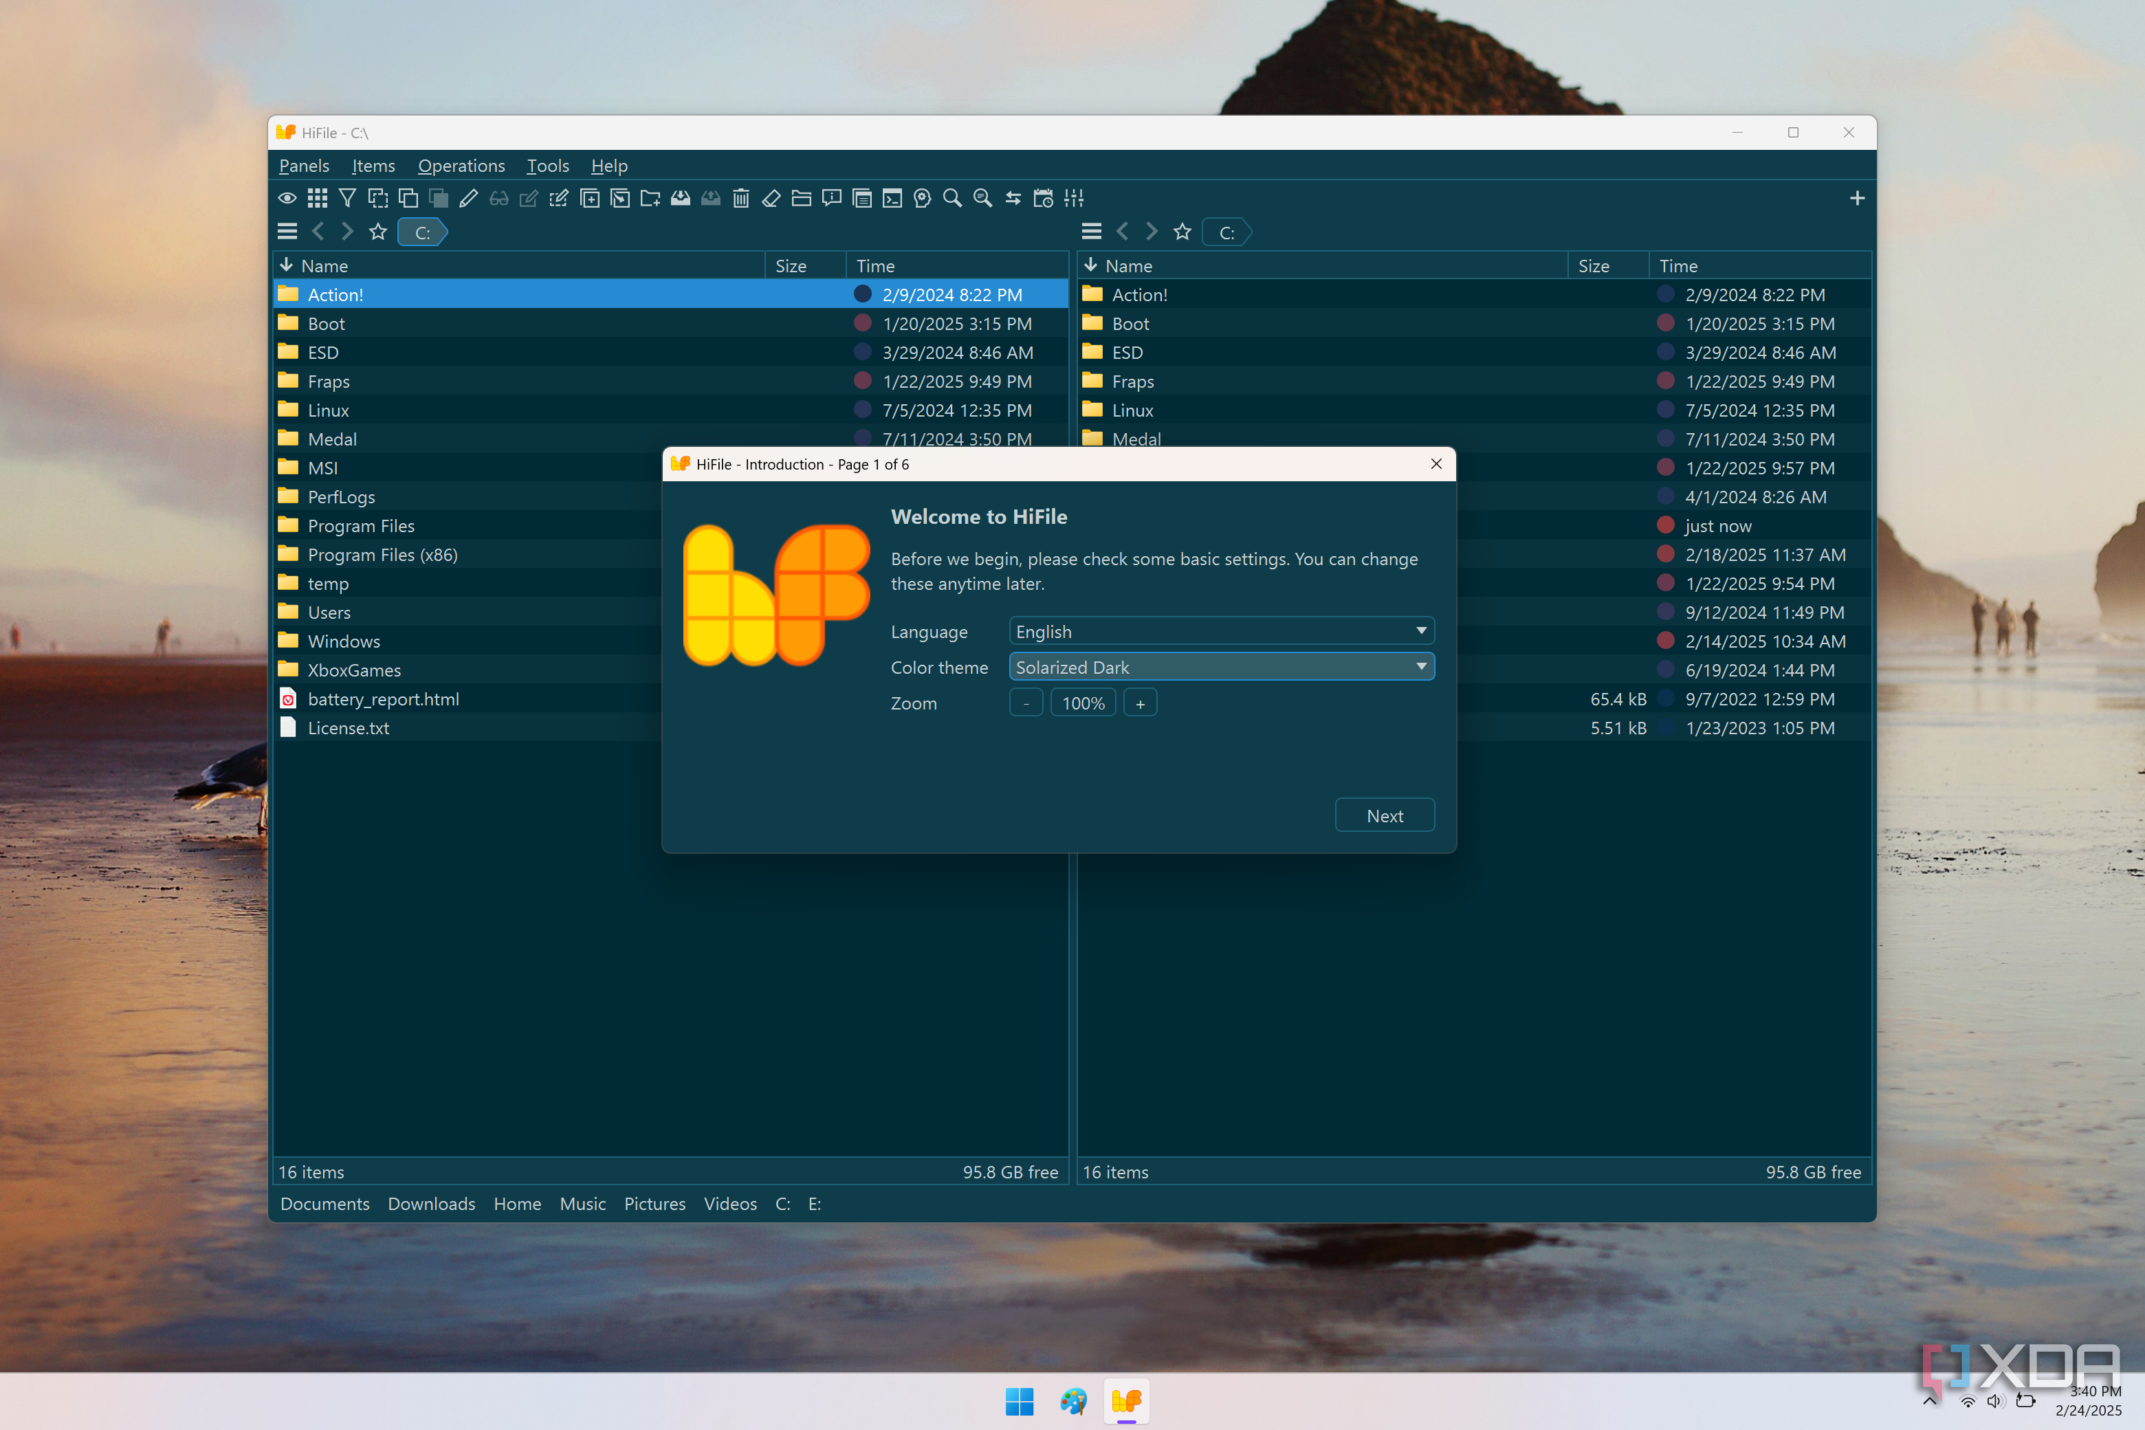This screenshot has height=1430, width=2145.
Task: Click the sliders settings icon in toolbar
Action: (1073, 198)
